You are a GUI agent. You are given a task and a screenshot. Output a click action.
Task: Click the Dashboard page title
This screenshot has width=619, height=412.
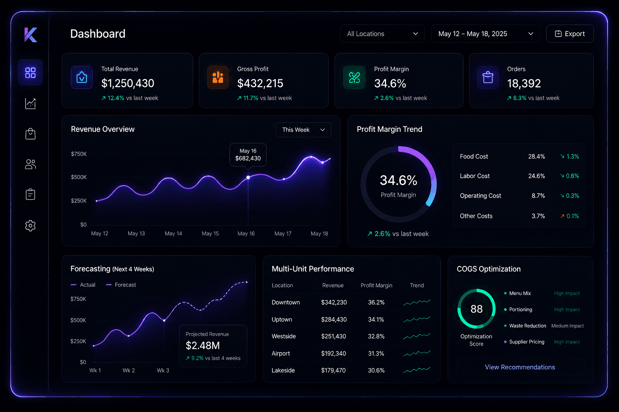click(98, 34)
